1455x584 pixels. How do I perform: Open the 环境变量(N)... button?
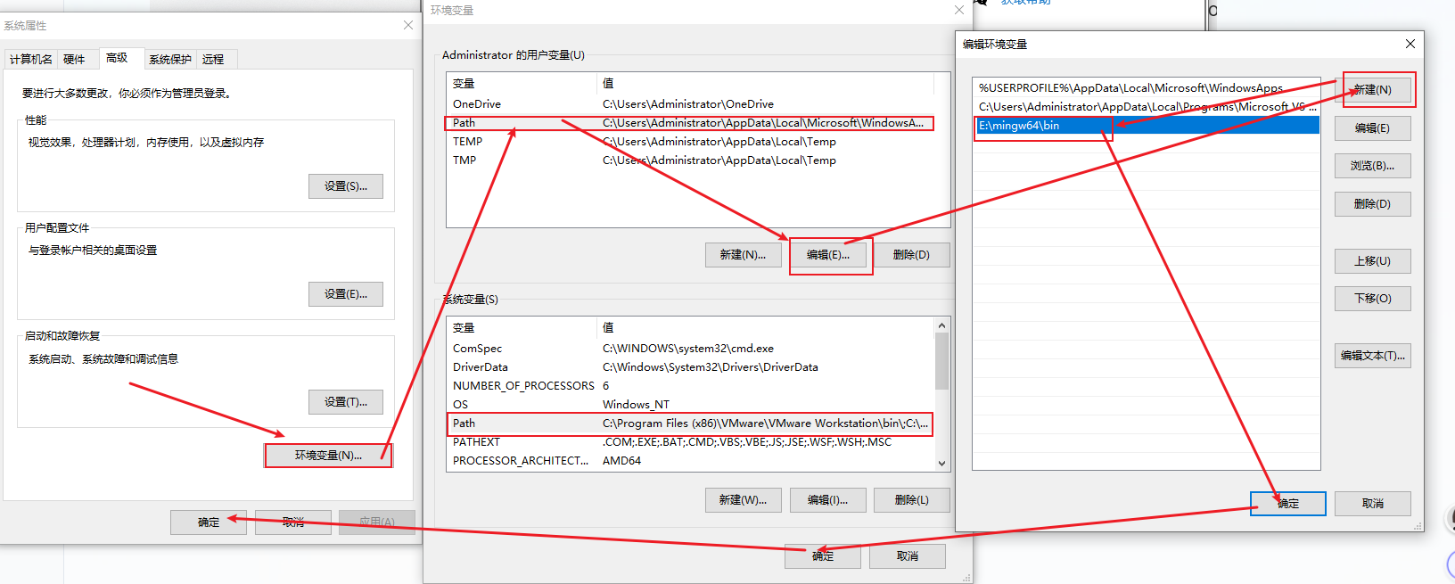pos(328,455)
